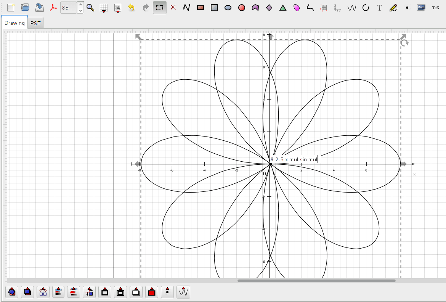Save the current drawing
The height and width of the screenshot is (302, 446).
pos(40,8)
